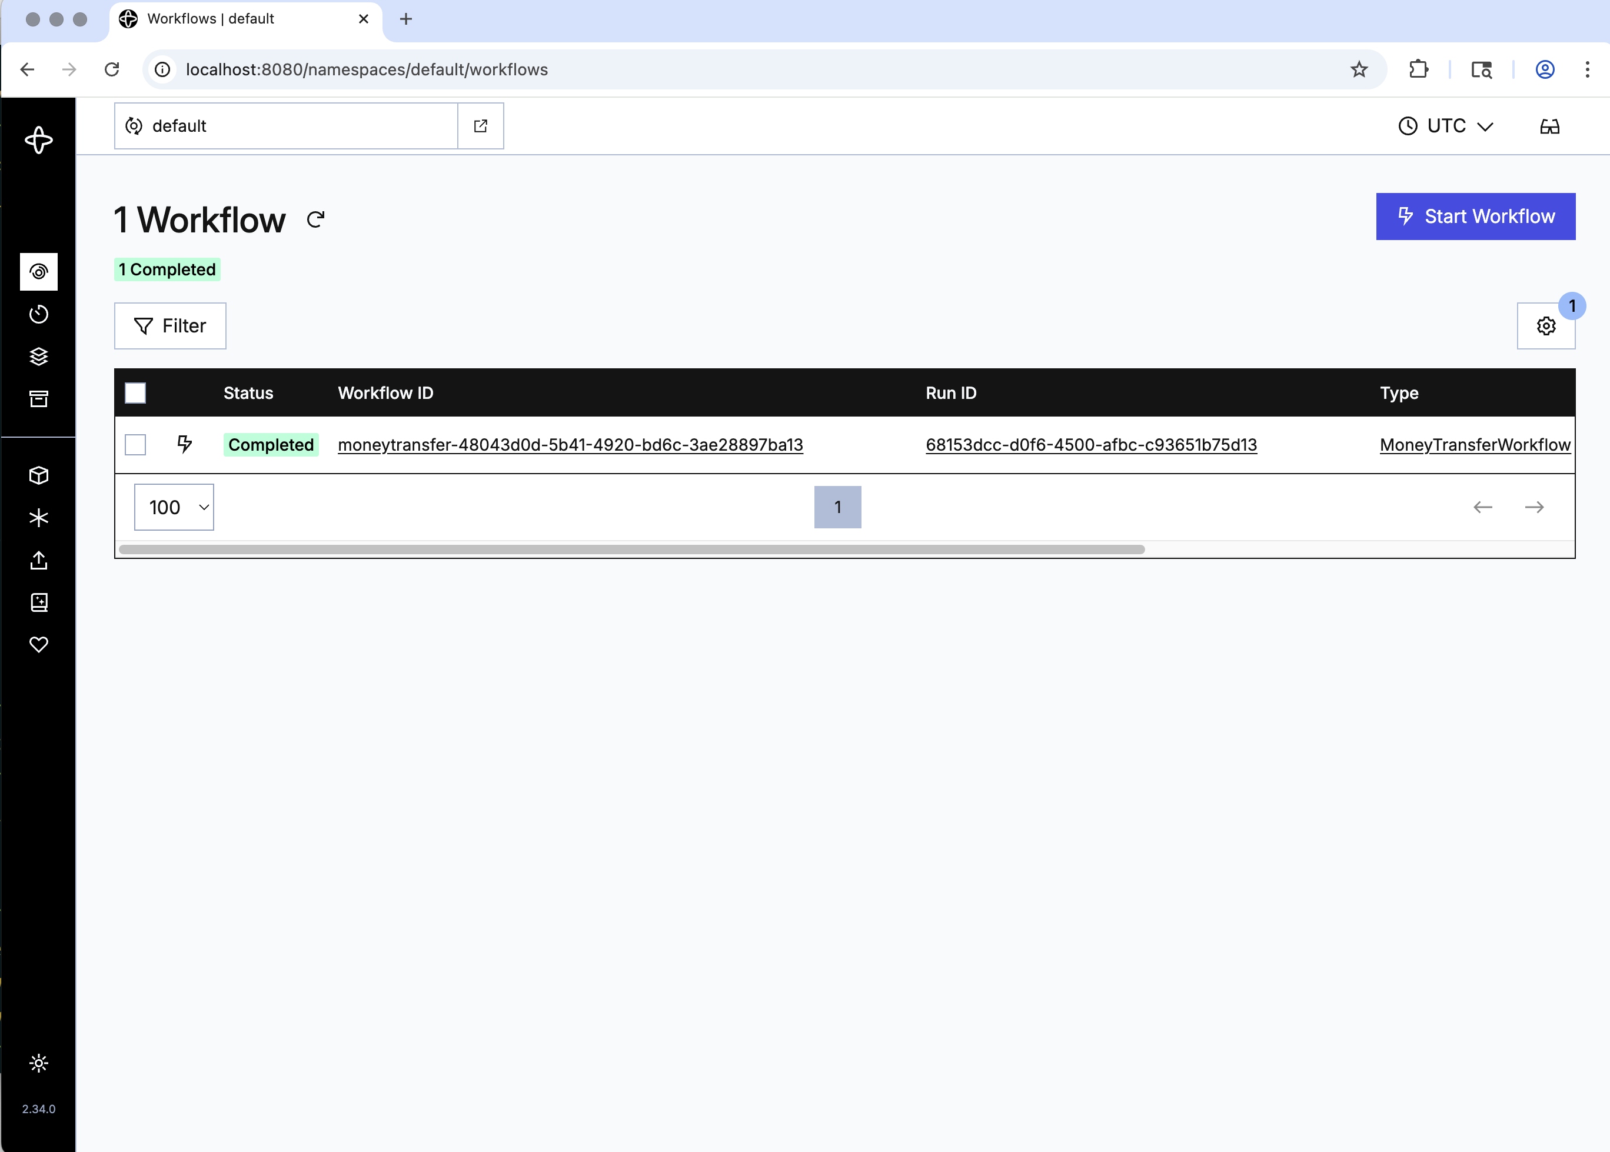Screen dimensions: 1610x1152
Task: Open Schedules from the sidebar
Action: (x=39, y=314)
